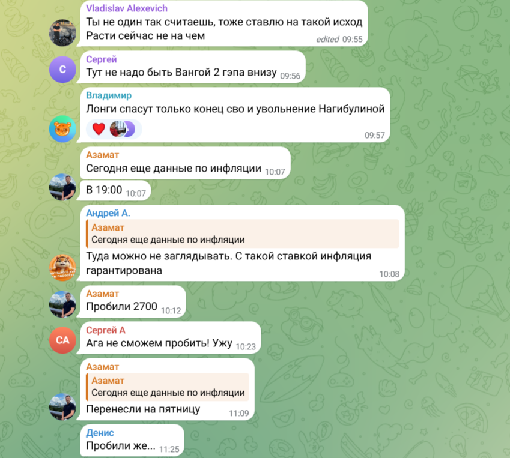This screenshot has width=510, height=458.
Task: Open Vladislav Alexevich's motorcycle avatar
Action: pyautogui.click(x=62, y=32)
